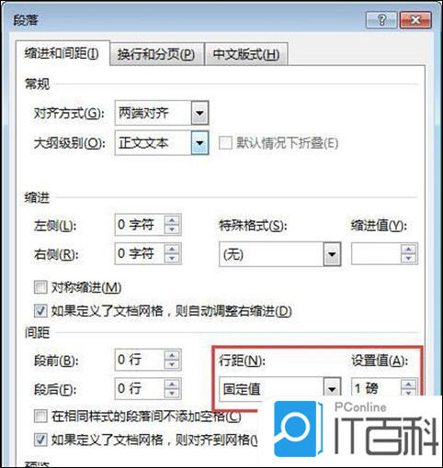
Task: Open the 行距 line spacing dropdown
Action: coord(332,389)
